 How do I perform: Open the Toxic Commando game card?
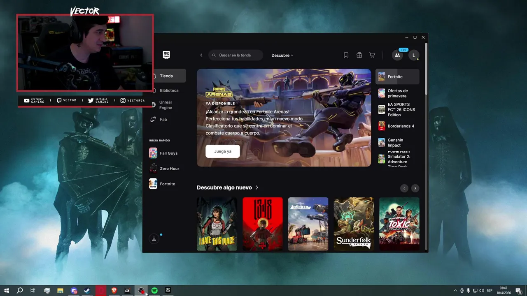(x=399, y=224)
